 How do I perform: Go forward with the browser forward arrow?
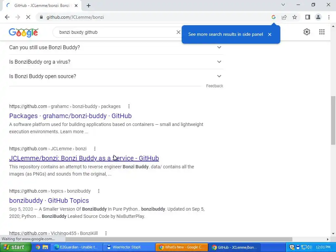[18, 17]
